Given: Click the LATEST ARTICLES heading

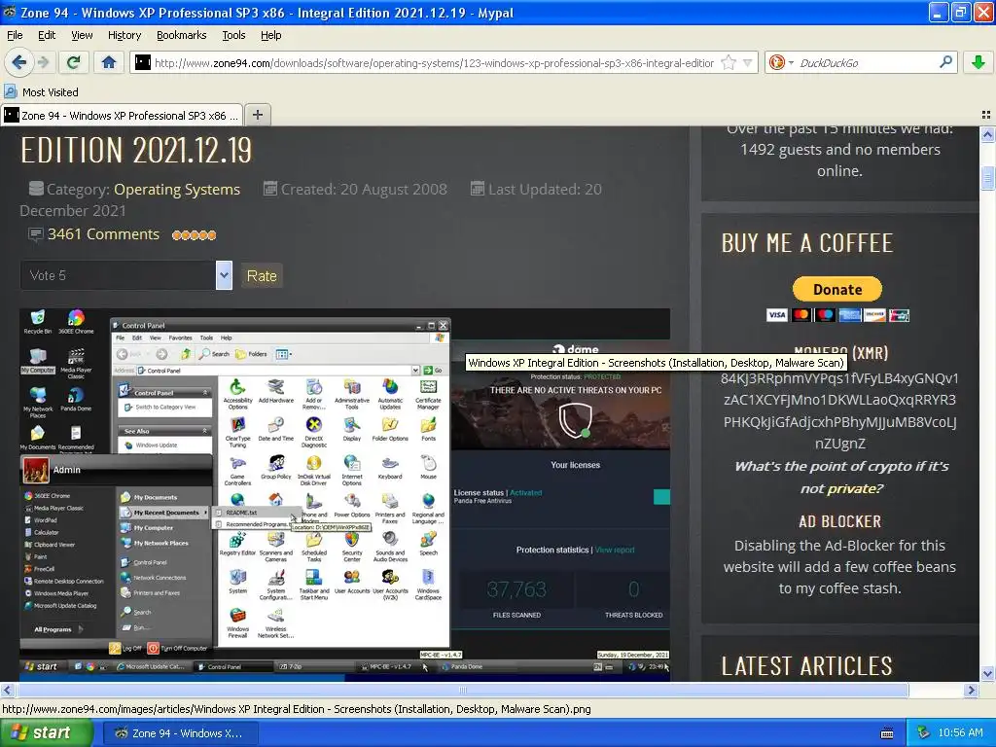Looking at the screenshot, I should pyautogui.click(x=806, y=665).
